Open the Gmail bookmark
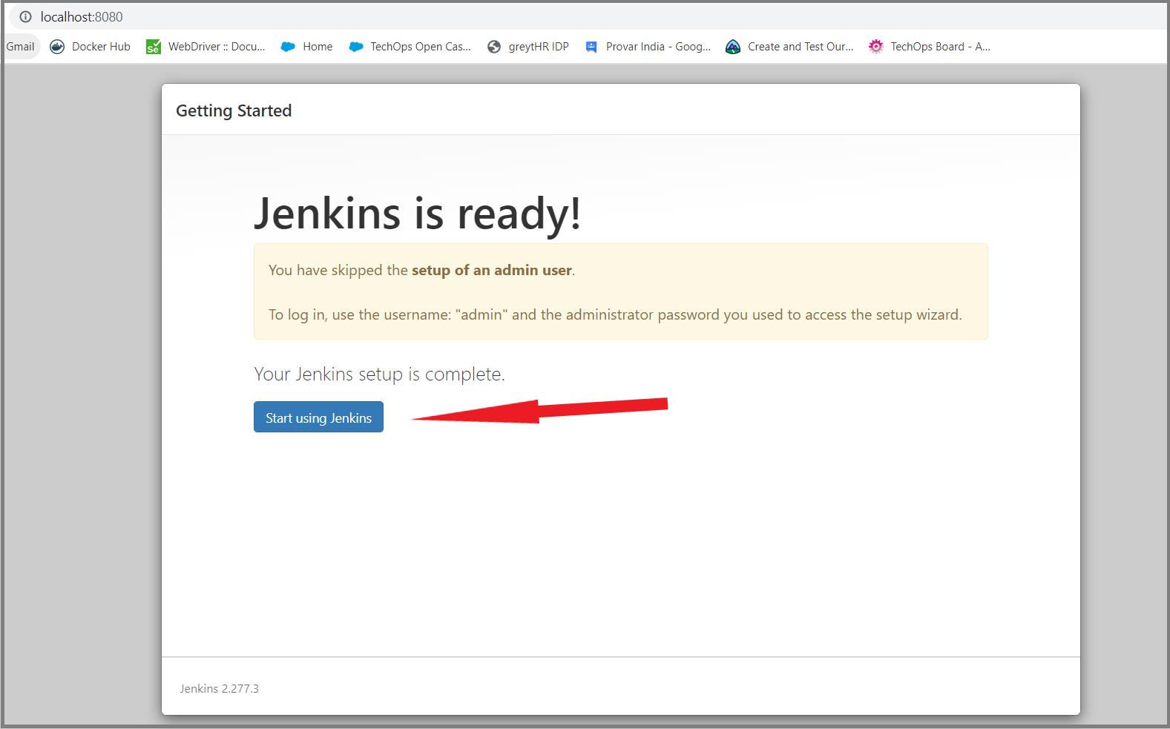Viewport: 1170px width, 729px height. click(x=21, y=46)
